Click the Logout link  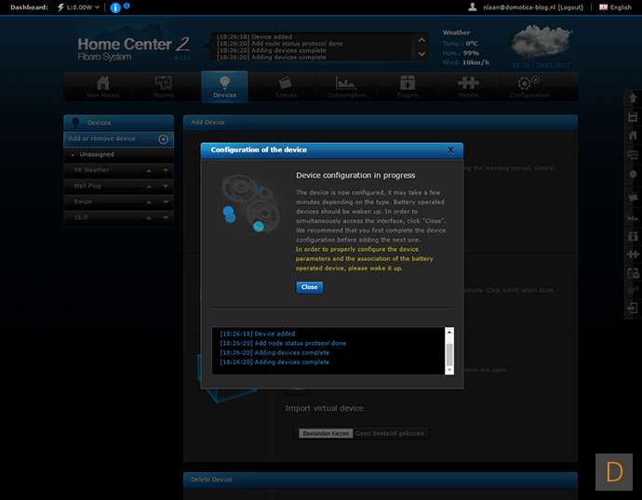tap(570, 7)
